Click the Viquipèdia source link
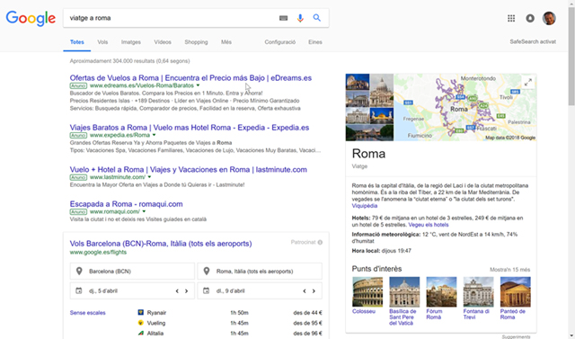 point(365,206)
